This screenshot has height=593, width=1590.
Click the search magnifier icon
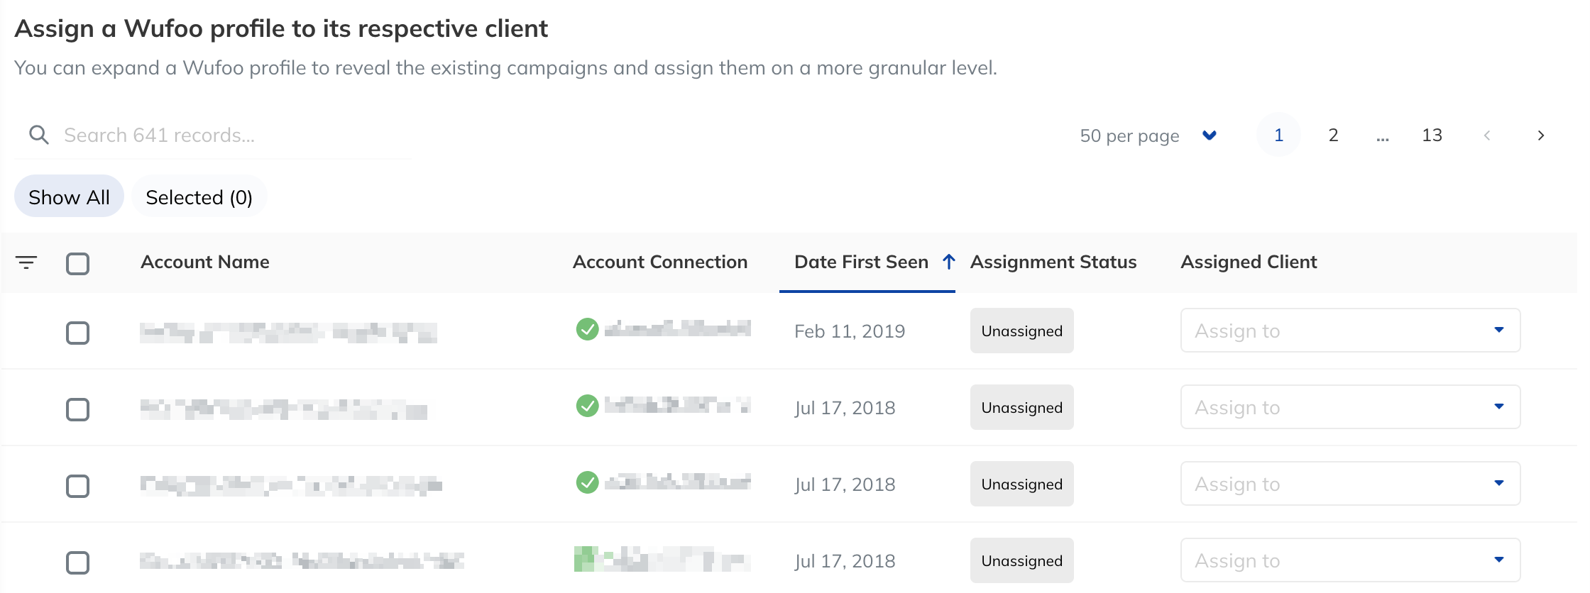(x=39, y=135)
